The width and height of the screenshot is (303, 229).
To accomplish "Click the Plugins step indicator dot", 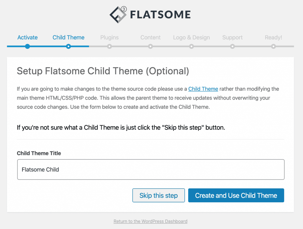I will coord(109,46).
